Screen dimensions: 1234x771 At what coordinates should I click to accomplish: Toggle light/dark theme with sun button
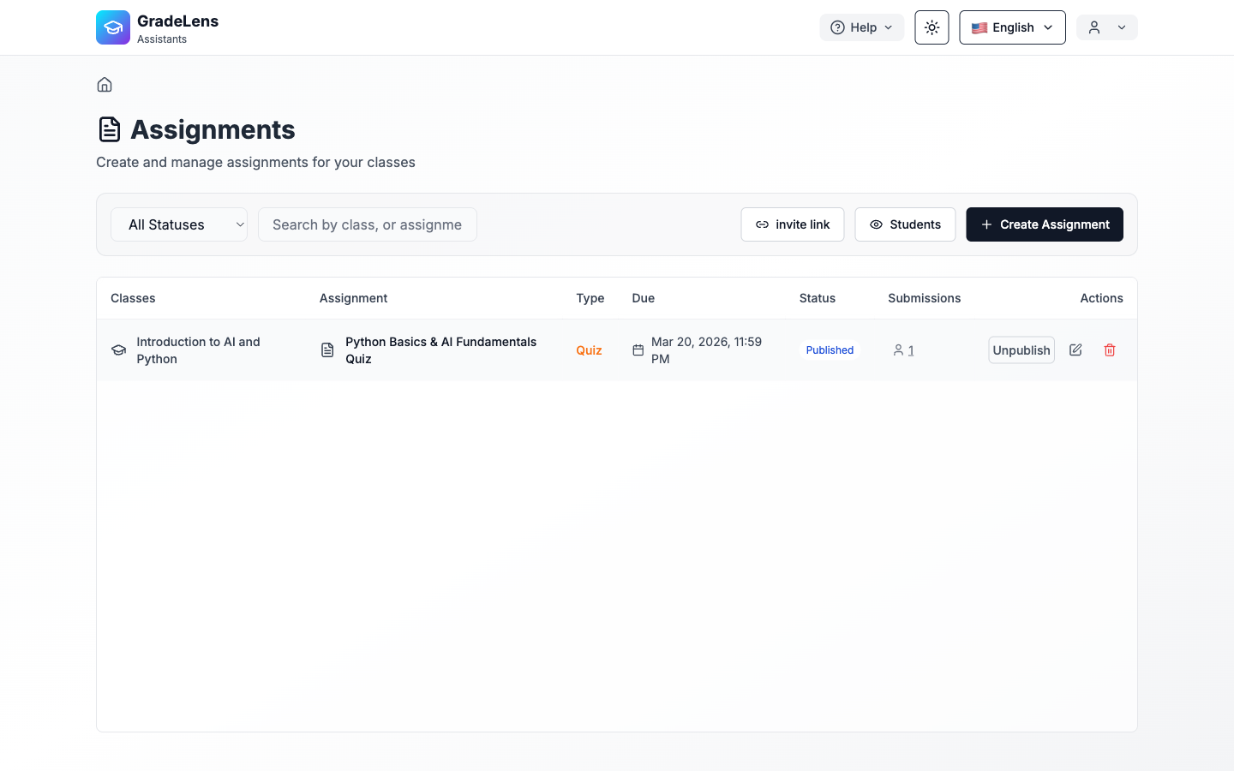pyautogui.click(x=931, y=27)
